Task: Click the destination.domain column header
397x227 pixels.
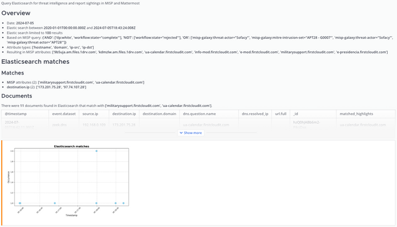Action: point(159,114)
